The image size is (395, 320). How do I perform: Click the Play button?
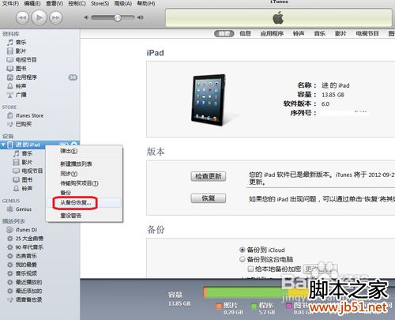[39, 17]
